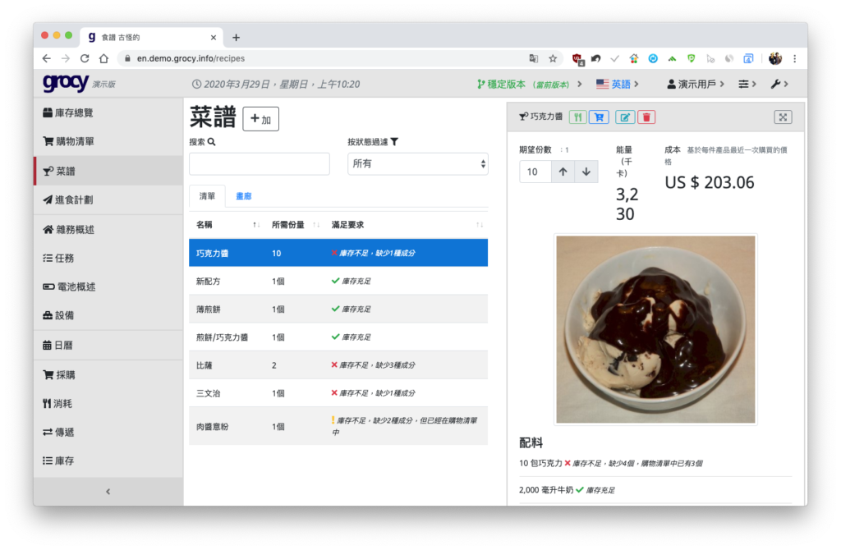Click the recipe search input field
Screen dimensions: 841x550
(259, 163)
